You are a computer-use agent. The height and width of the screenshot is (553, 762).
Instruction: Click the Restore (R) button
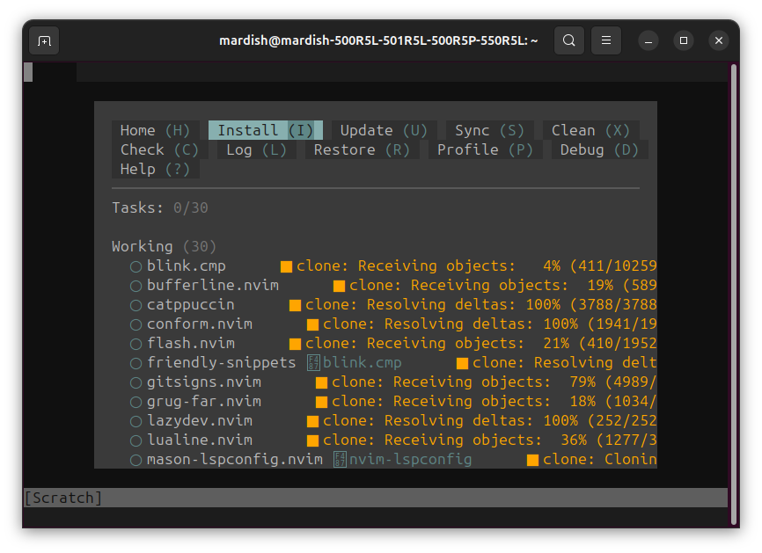click(x=362, y=150)
